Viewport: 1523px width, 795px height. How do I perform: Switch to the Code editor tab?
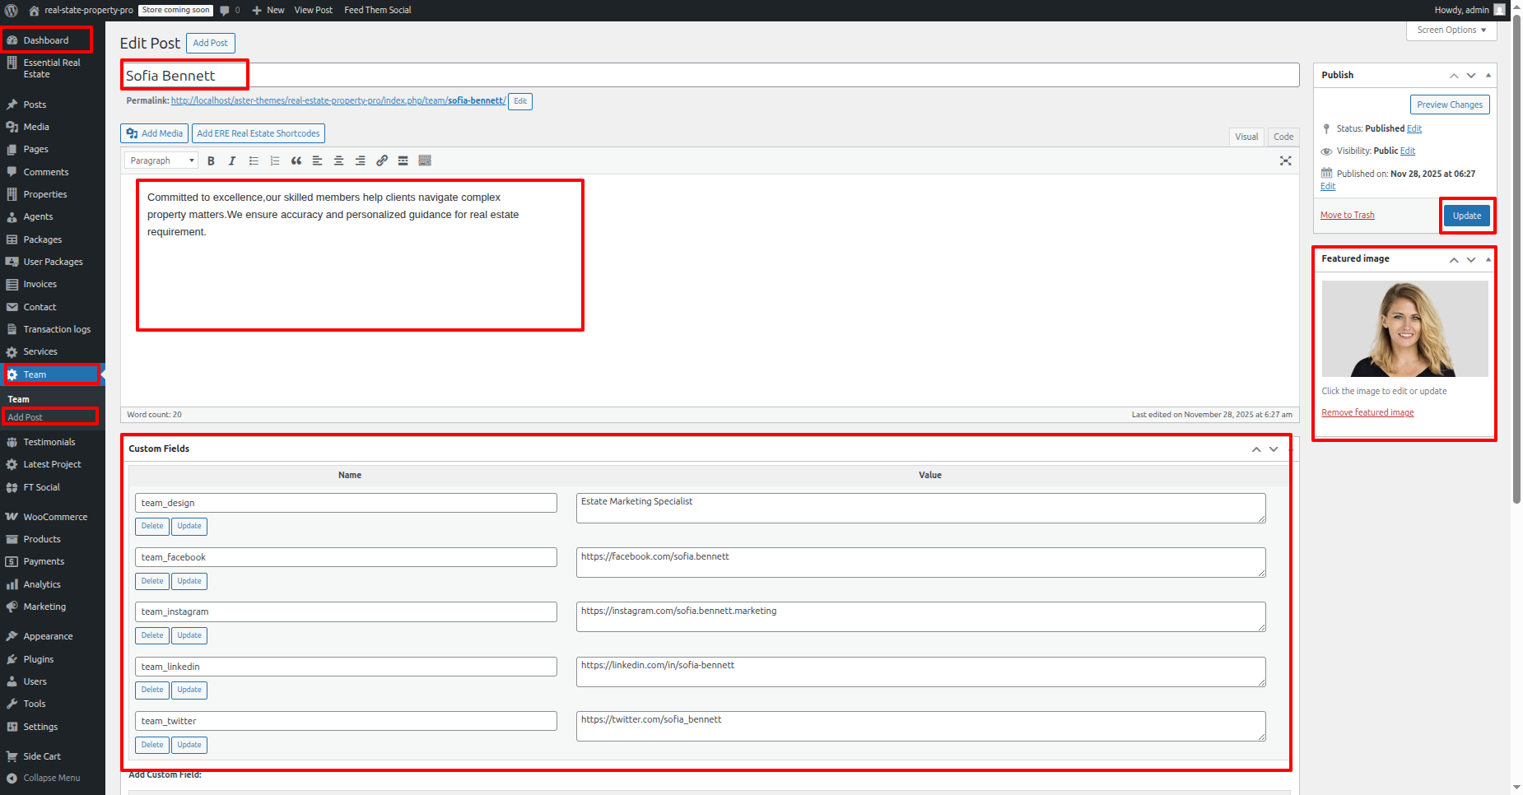point(1283,137)
